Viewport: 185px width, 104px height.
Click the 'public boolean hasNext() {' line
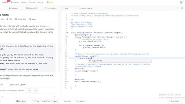pos(88,81)
